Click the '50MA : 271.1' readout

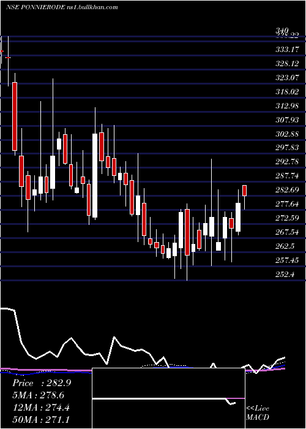point(41,419)
